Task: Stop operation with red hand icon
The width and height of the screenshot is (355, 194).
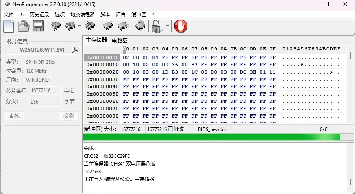Action: tap(181, 26)
